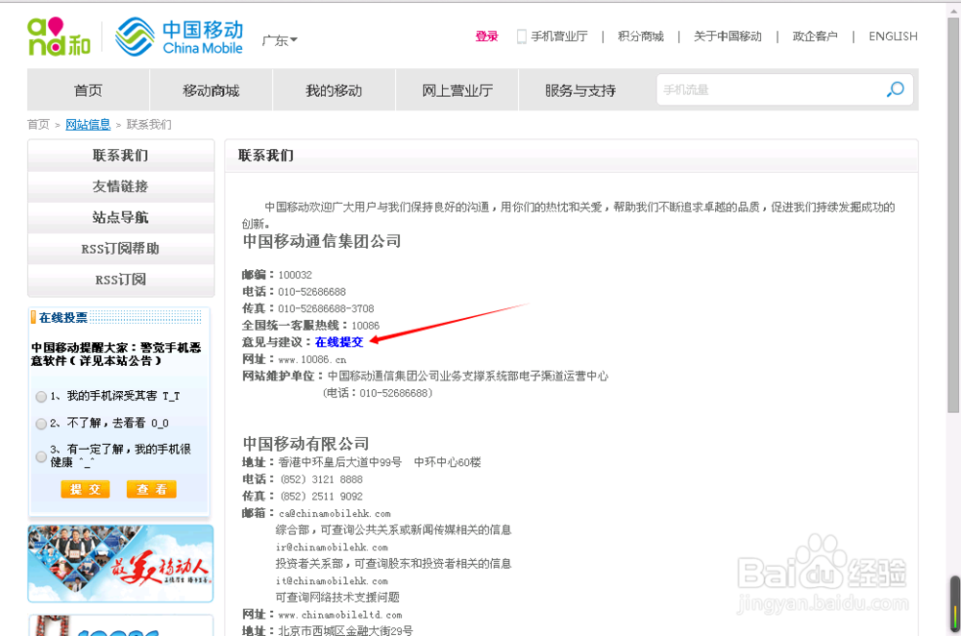Click the 登录 login link
The width and height of the screenshot is (961, 636).
pyautogui.click(x=487, y=36)
